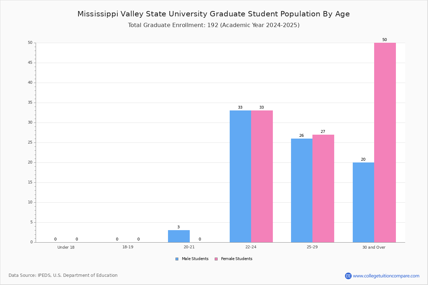
Task: Click the 30 and Over axis label
Action: 374,247
